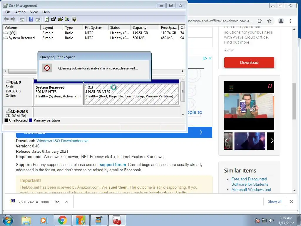Click the network tray icon
The height and width of the screenshot is (226, 301).
pyautogui.click(x=264, y=220)
